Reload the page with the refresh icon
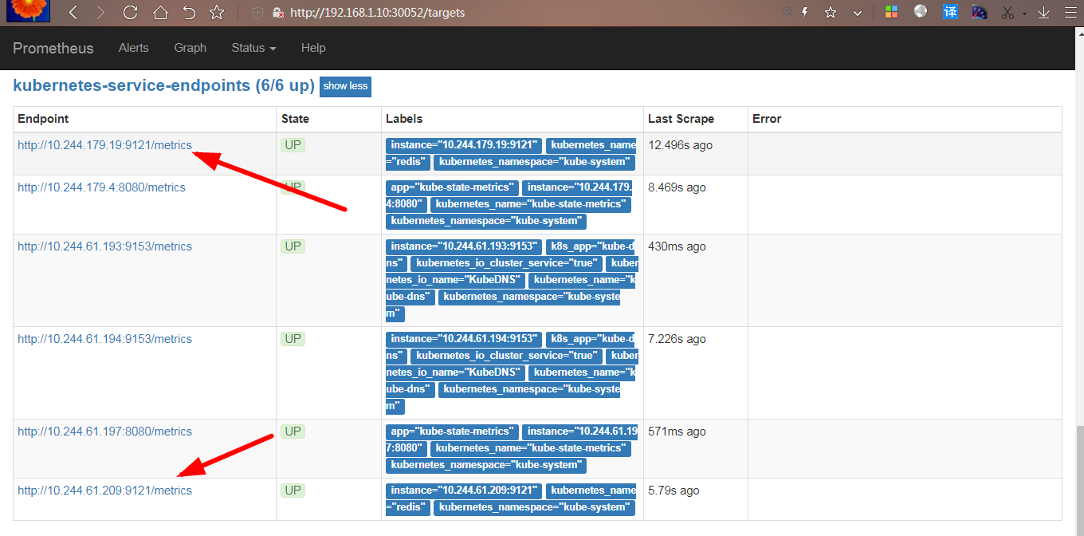The height and width of the screenshot is (536, 1084). 130,13
